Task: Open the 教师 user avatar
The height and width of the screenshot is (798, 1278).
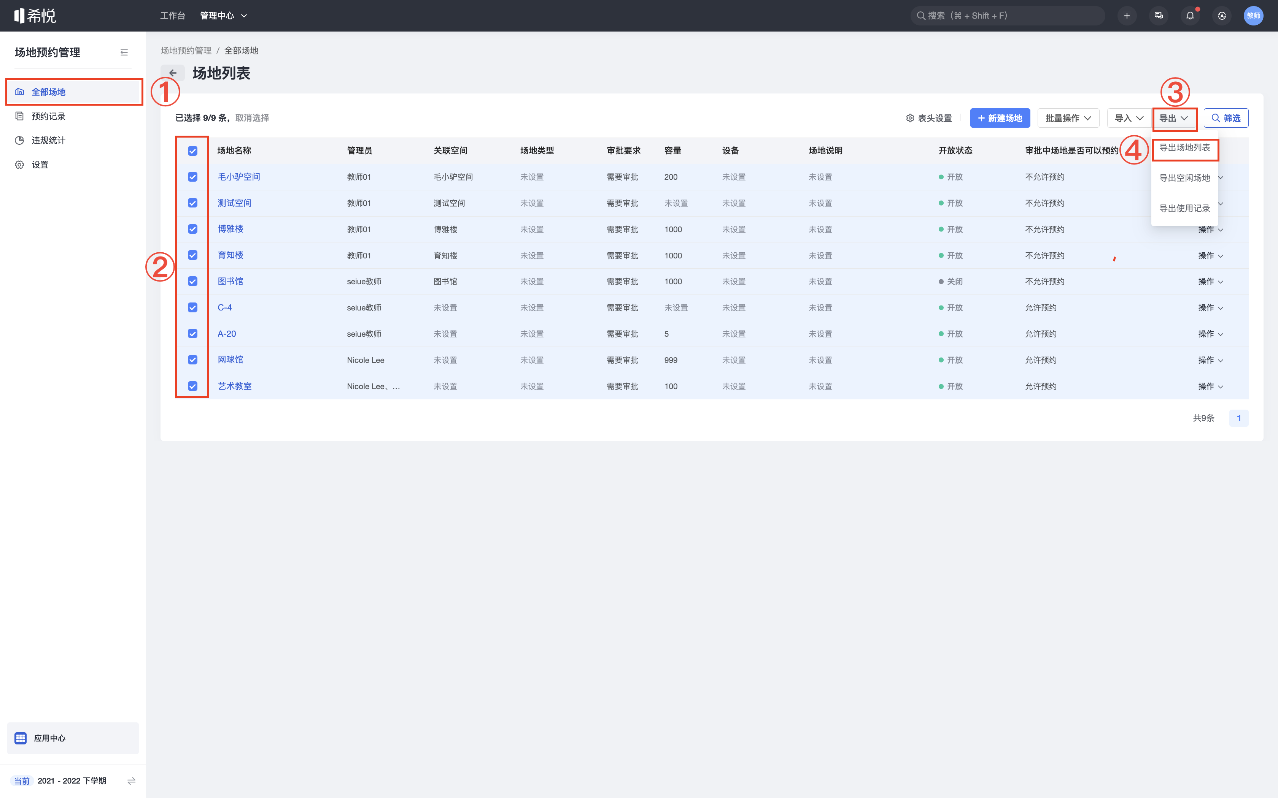Action: pos(1253,16)
